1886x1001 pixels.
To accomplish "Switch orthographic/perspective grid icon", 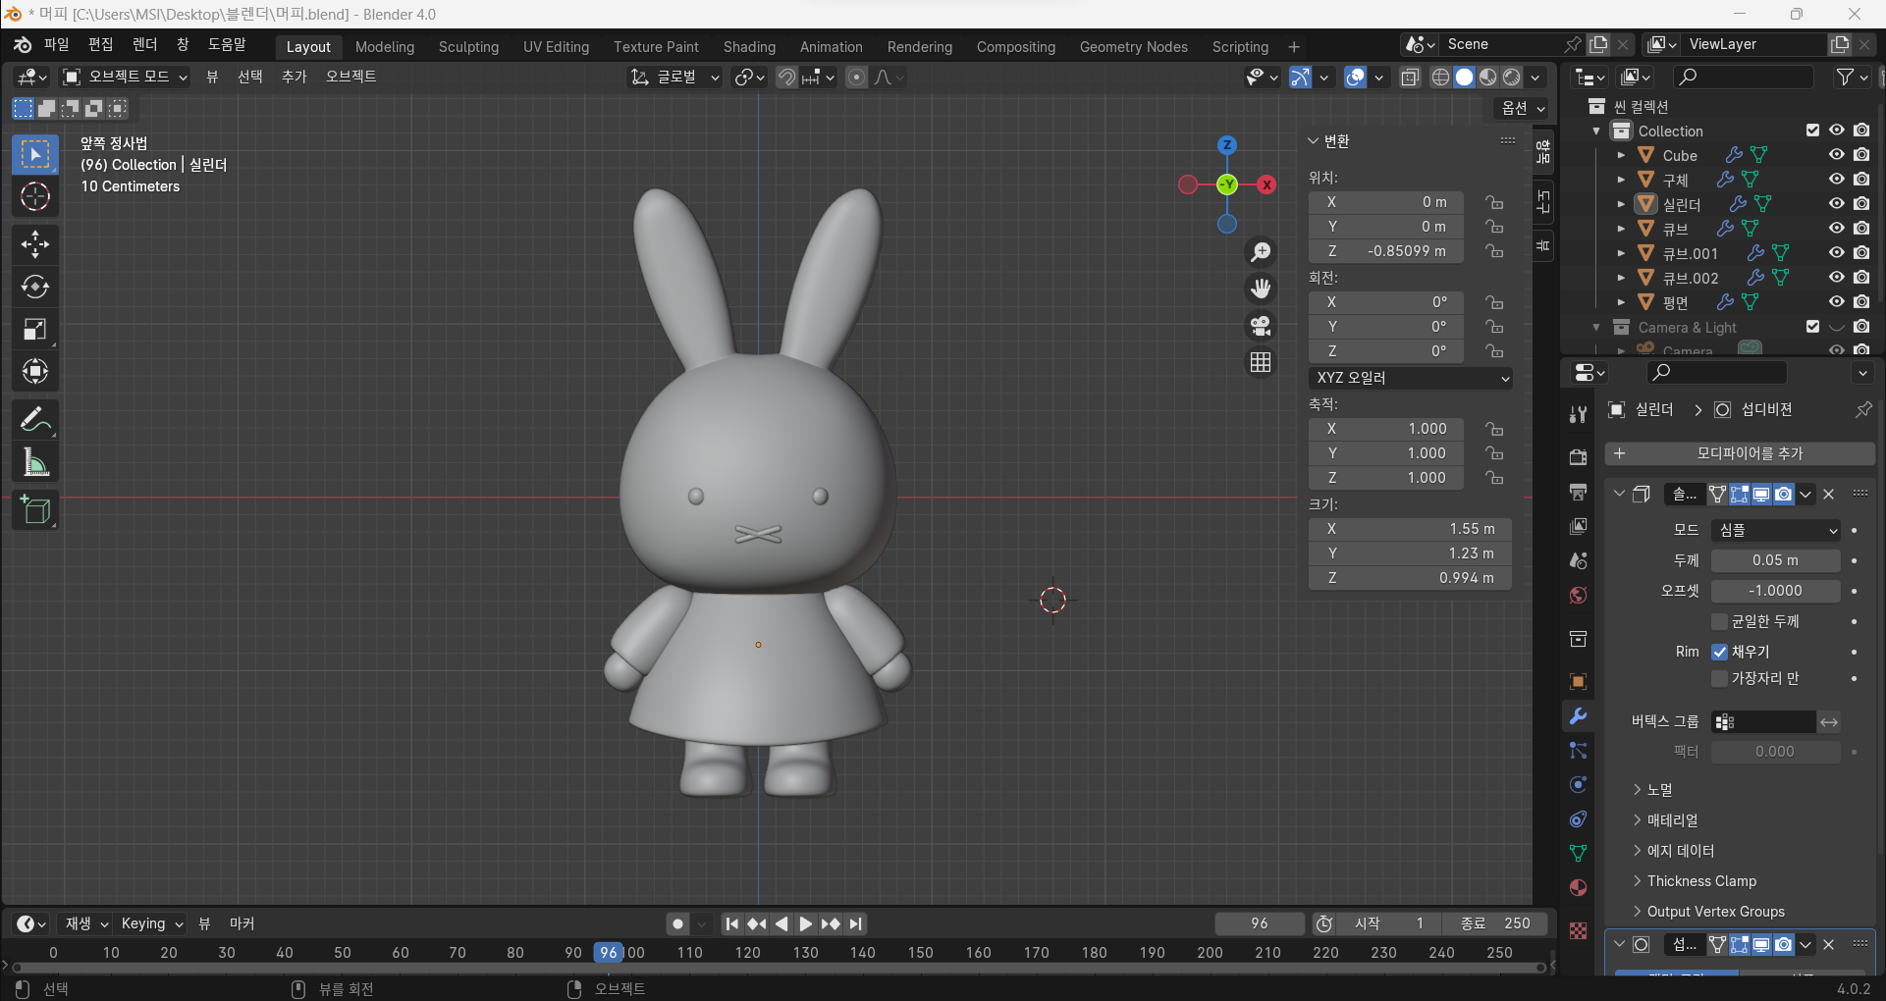I will pyautogui.click(x=1261, y=362).
